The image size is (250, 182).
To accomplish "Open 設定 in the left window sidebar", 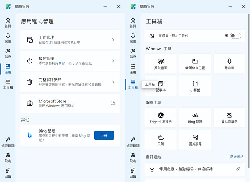I will pyautogui.click(x=8, y=158).
